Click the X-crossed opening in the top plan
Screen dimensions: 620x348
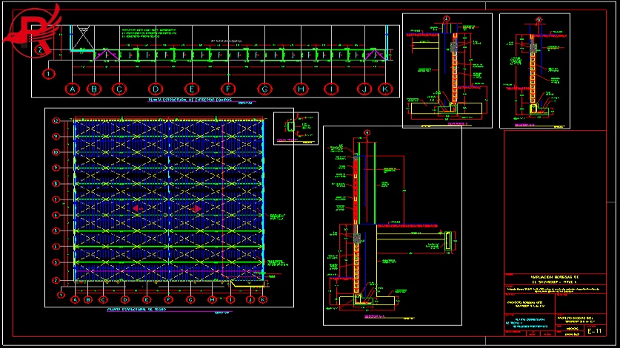coord(83,38)
